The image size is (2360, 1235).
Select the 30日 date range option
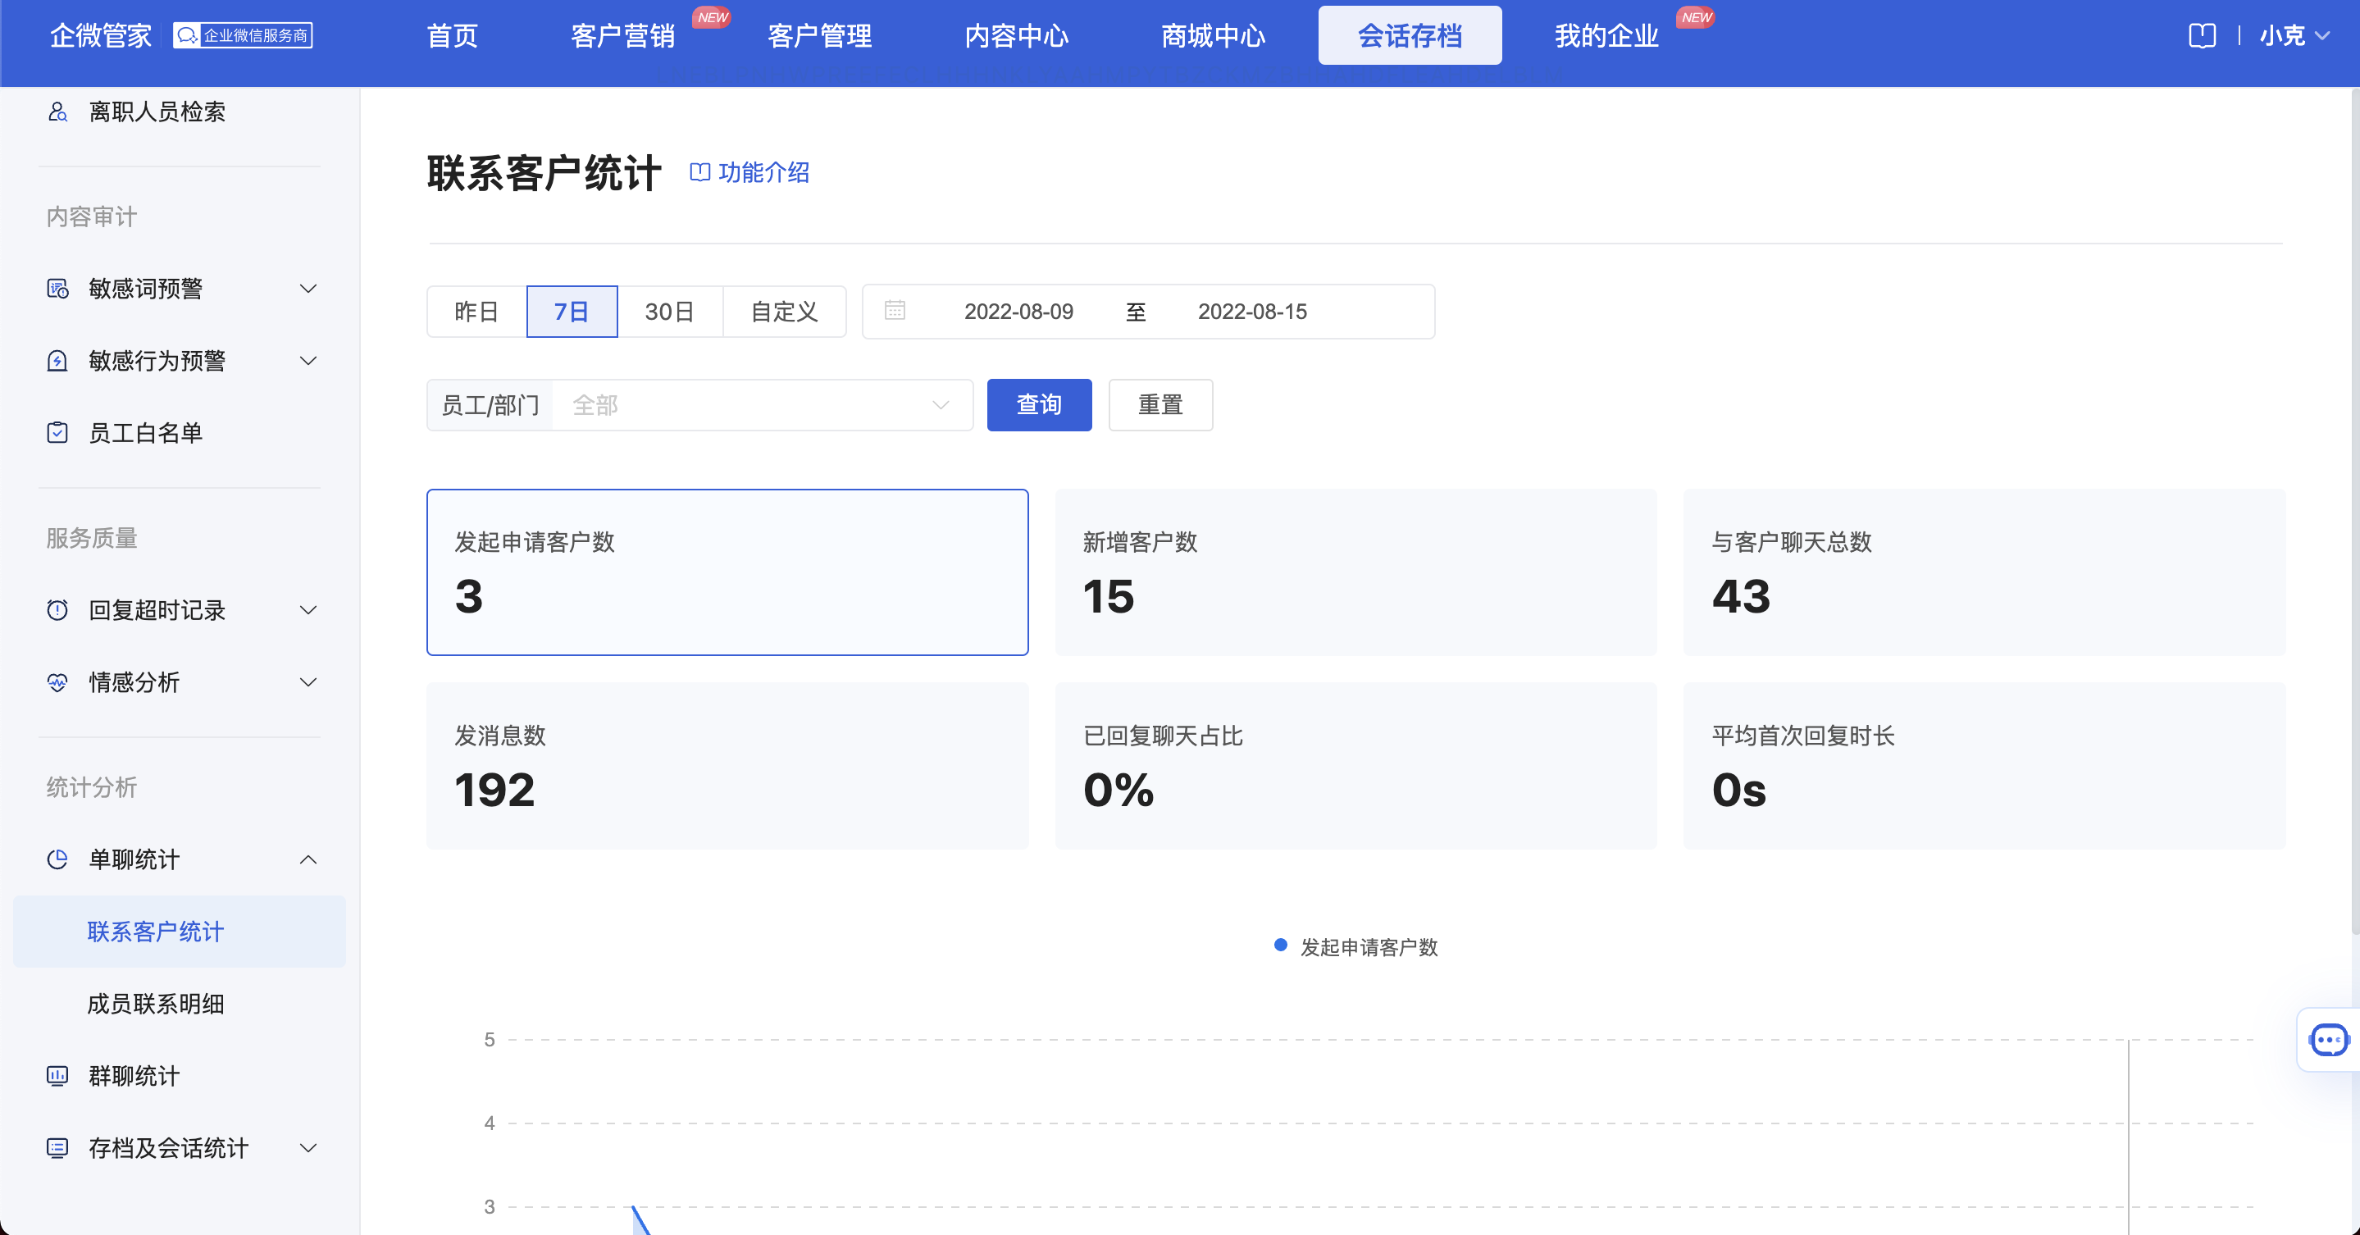coord(670,312)
